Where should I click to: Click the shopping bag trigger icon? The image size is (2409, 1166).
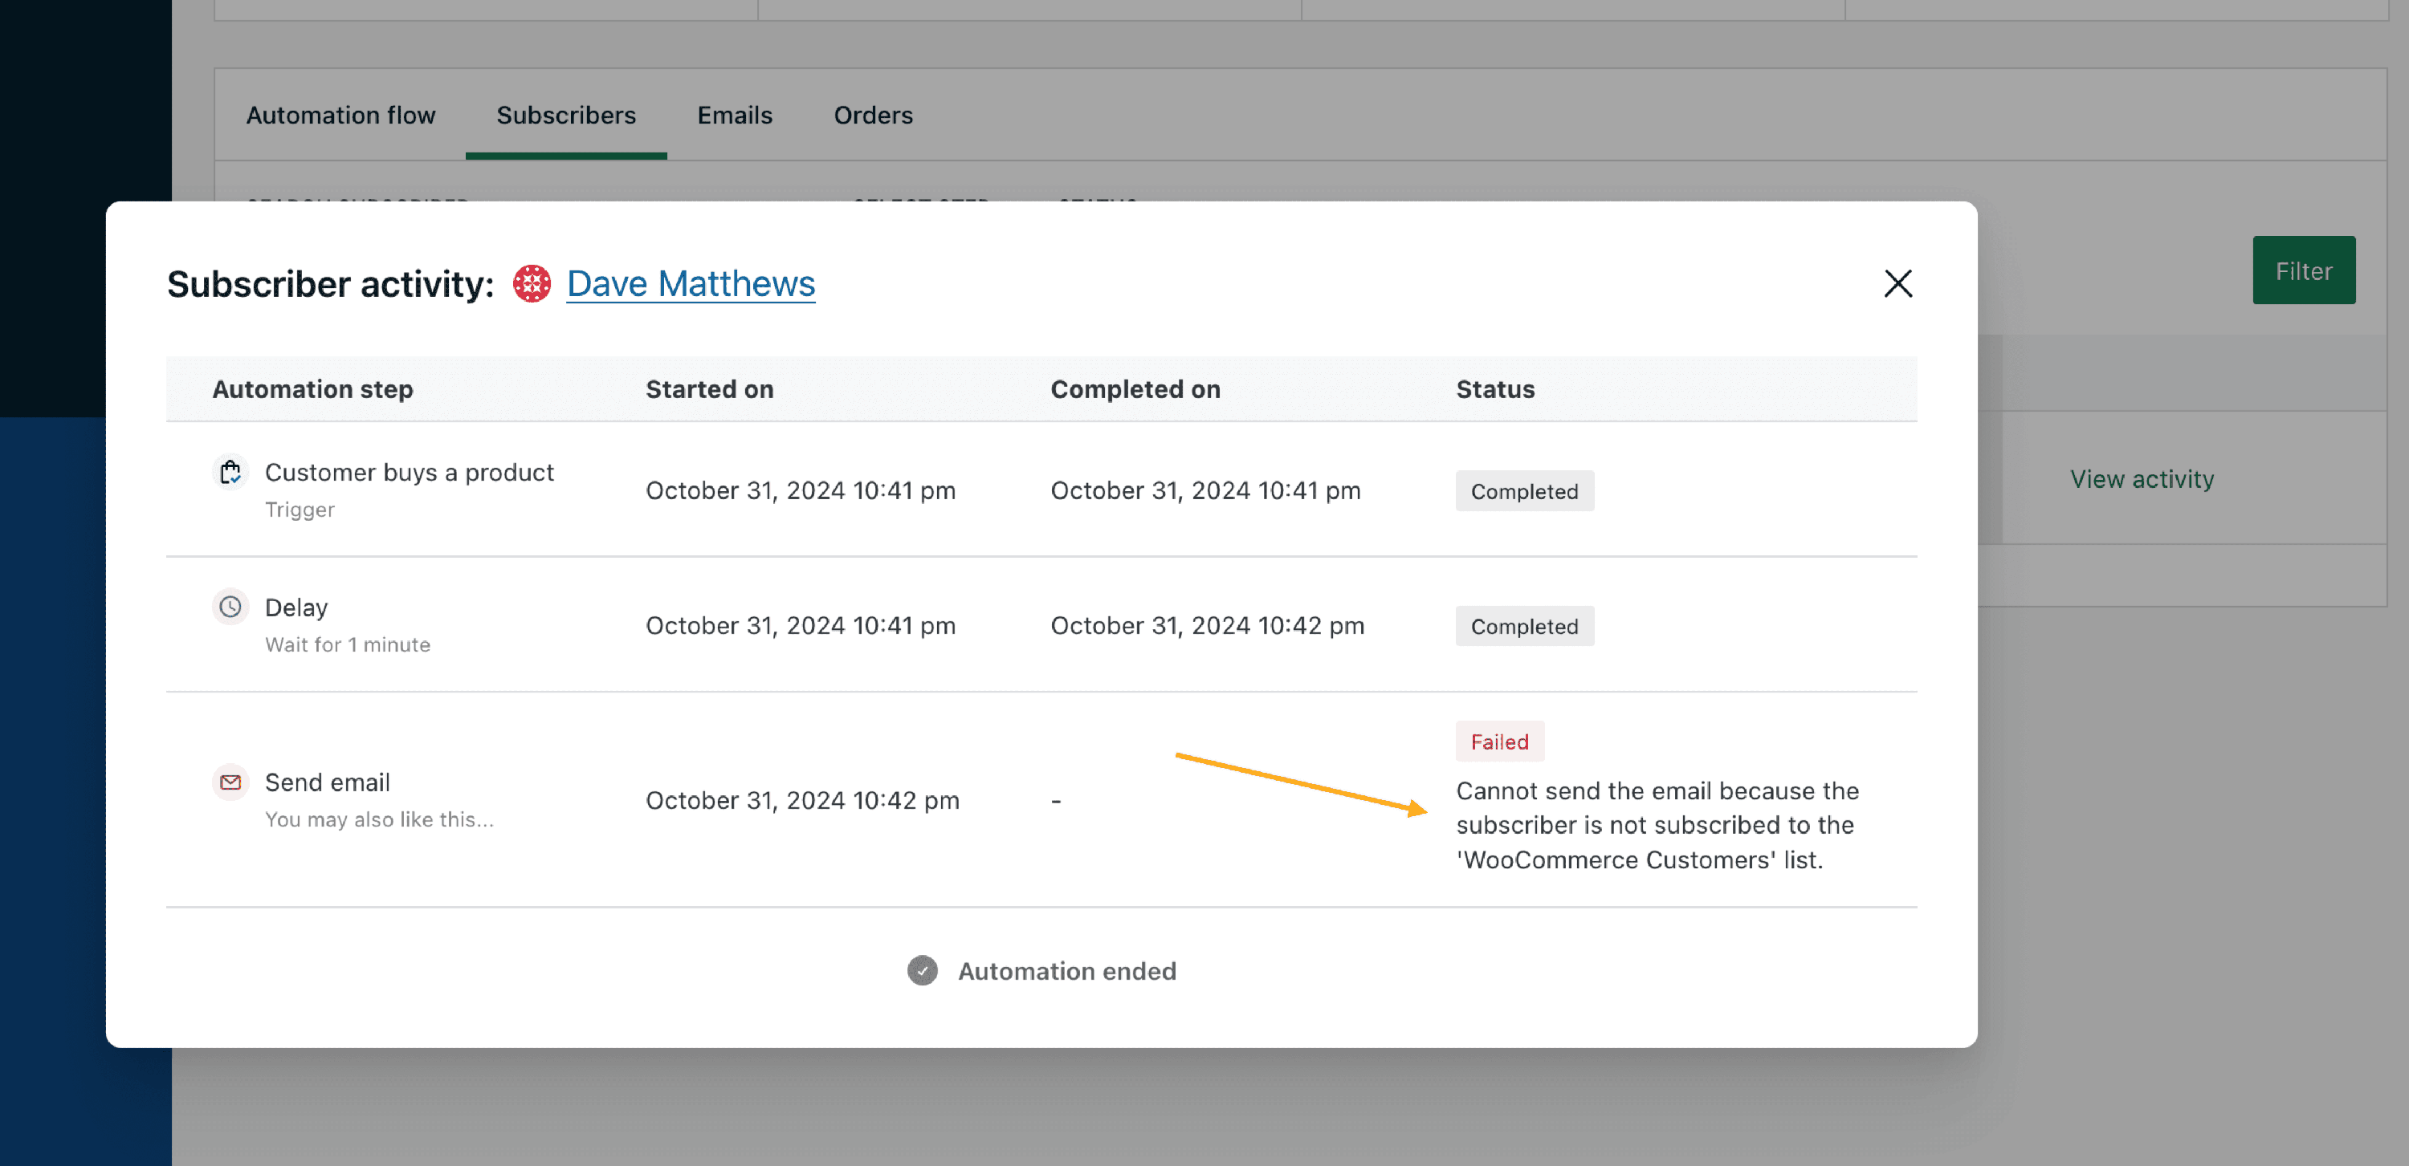pyautogui.click(x=230, y=473)
